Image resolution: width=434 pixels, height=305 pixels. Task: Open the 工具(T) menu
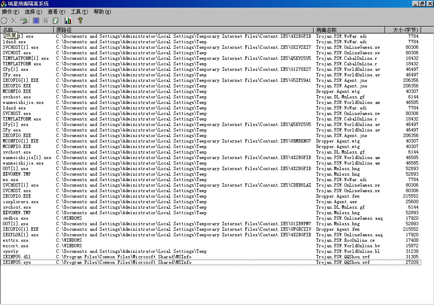point(79,12)
